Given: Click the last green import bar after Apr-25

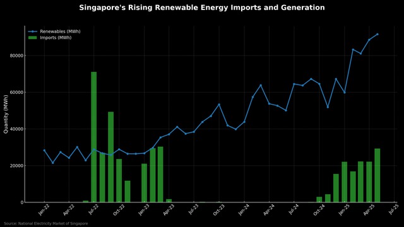Looking at the screenshot, I should click(x=377, y=175).
